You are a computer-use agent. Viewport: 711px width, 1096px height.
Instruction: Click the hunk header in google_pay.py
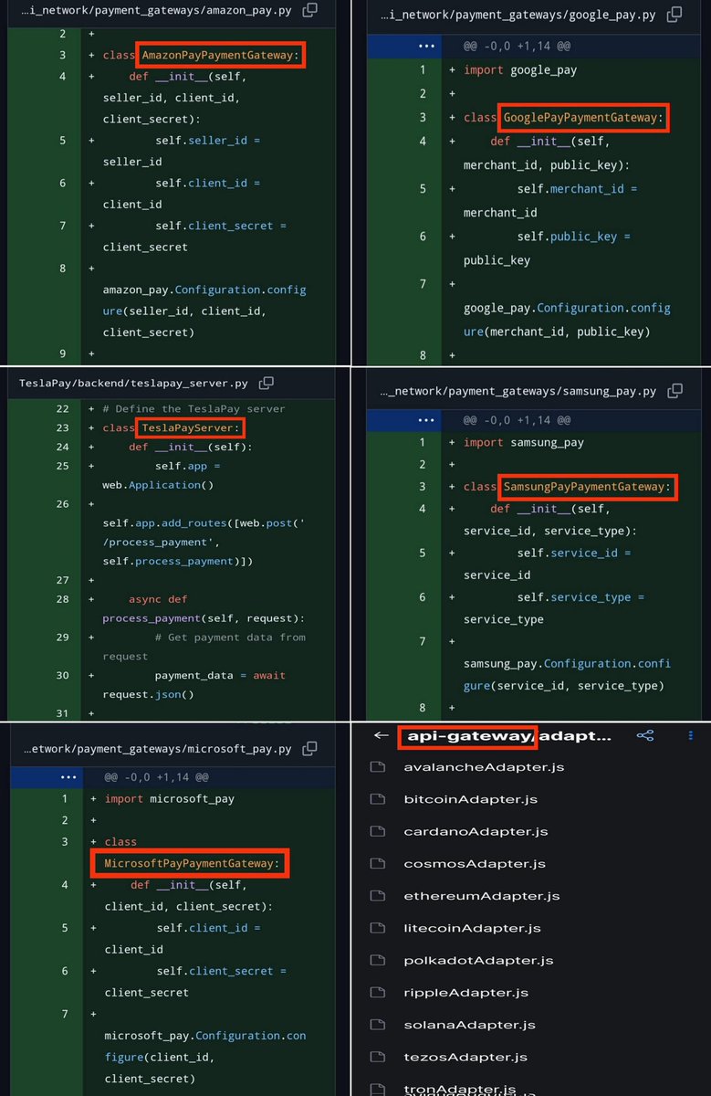click(516, 45)
